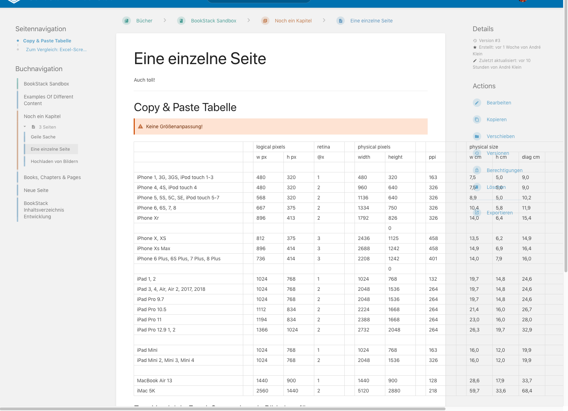The image size is (568, 411).
Task: Open the user avatar menu top right
Action: click(x=523, y=2)
